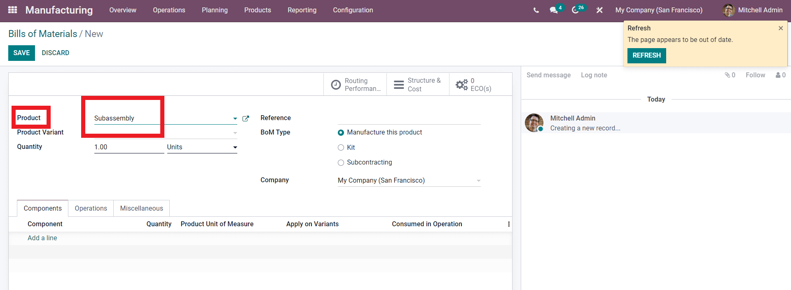Click the Routing Performance clock icon
The width and height of the screenshot is (791, 290).
[x=336, y=85]
